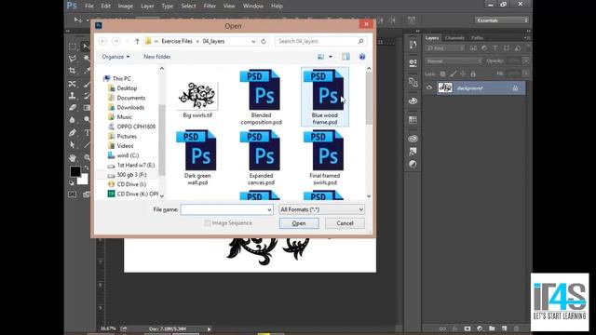Viewport: 596px width, 335px height.
Task: Open the Properties panel icon
Action: 413,63
